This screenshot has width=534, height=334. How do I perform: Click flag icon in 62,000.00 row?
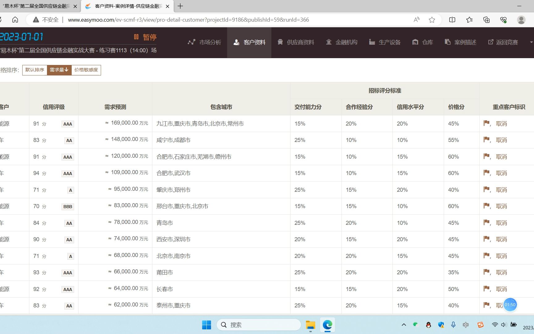pos(486,305)
